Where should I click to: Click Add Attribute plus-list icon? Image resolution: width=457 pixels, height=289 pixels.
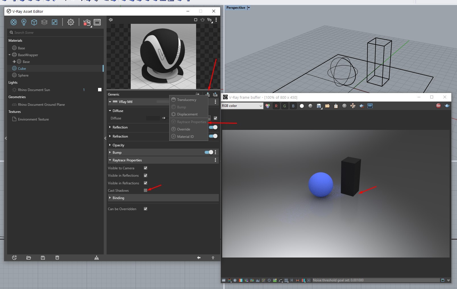[x=208, y=94]
